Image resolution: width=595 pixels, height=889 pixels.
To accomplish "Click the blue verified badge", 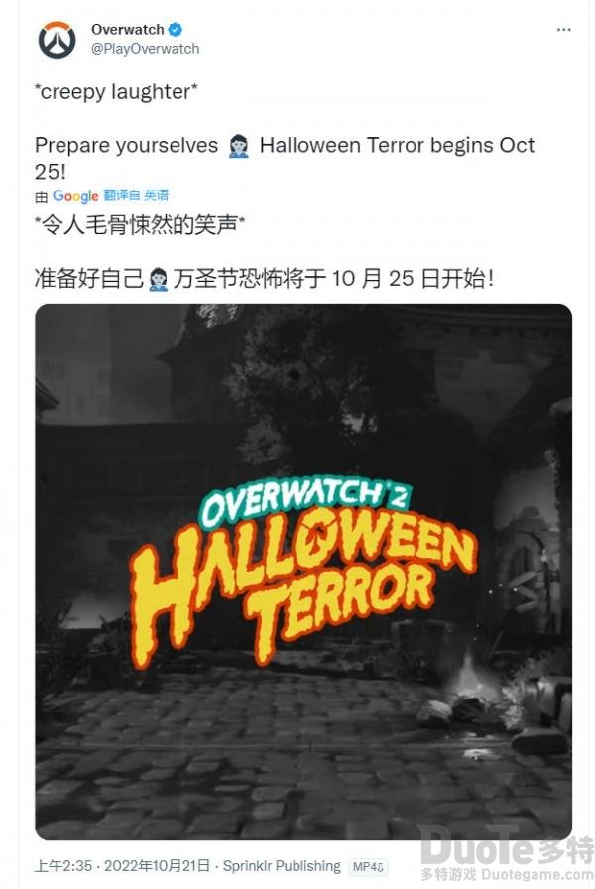I will [176, 29].
